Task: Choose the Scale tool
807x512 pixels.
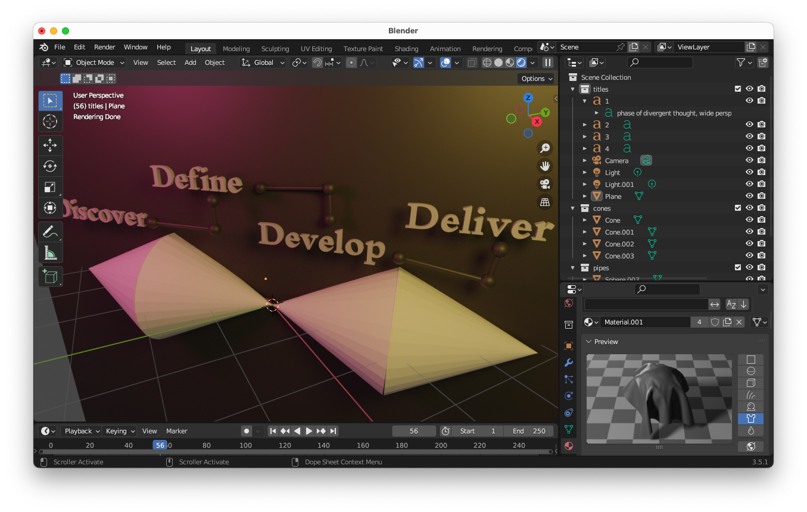Action: pos(50,187)
